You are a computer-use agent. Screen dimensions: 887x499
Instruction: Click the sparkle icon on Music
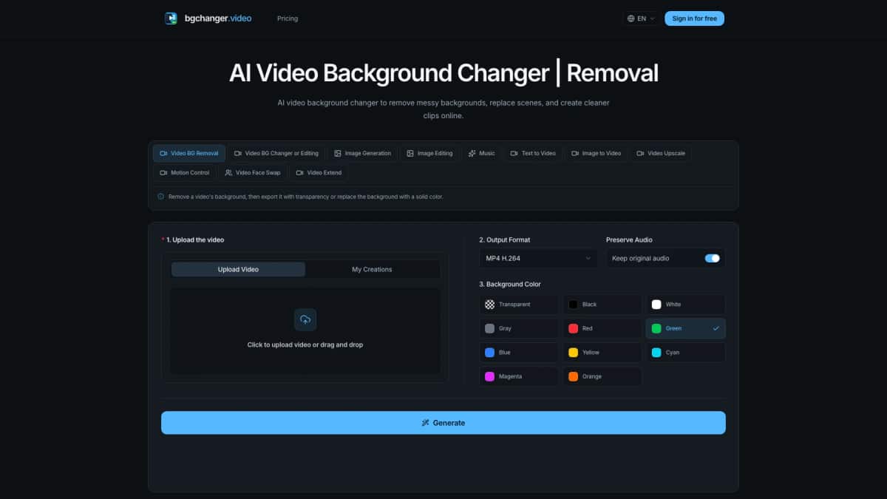[472, 153]
